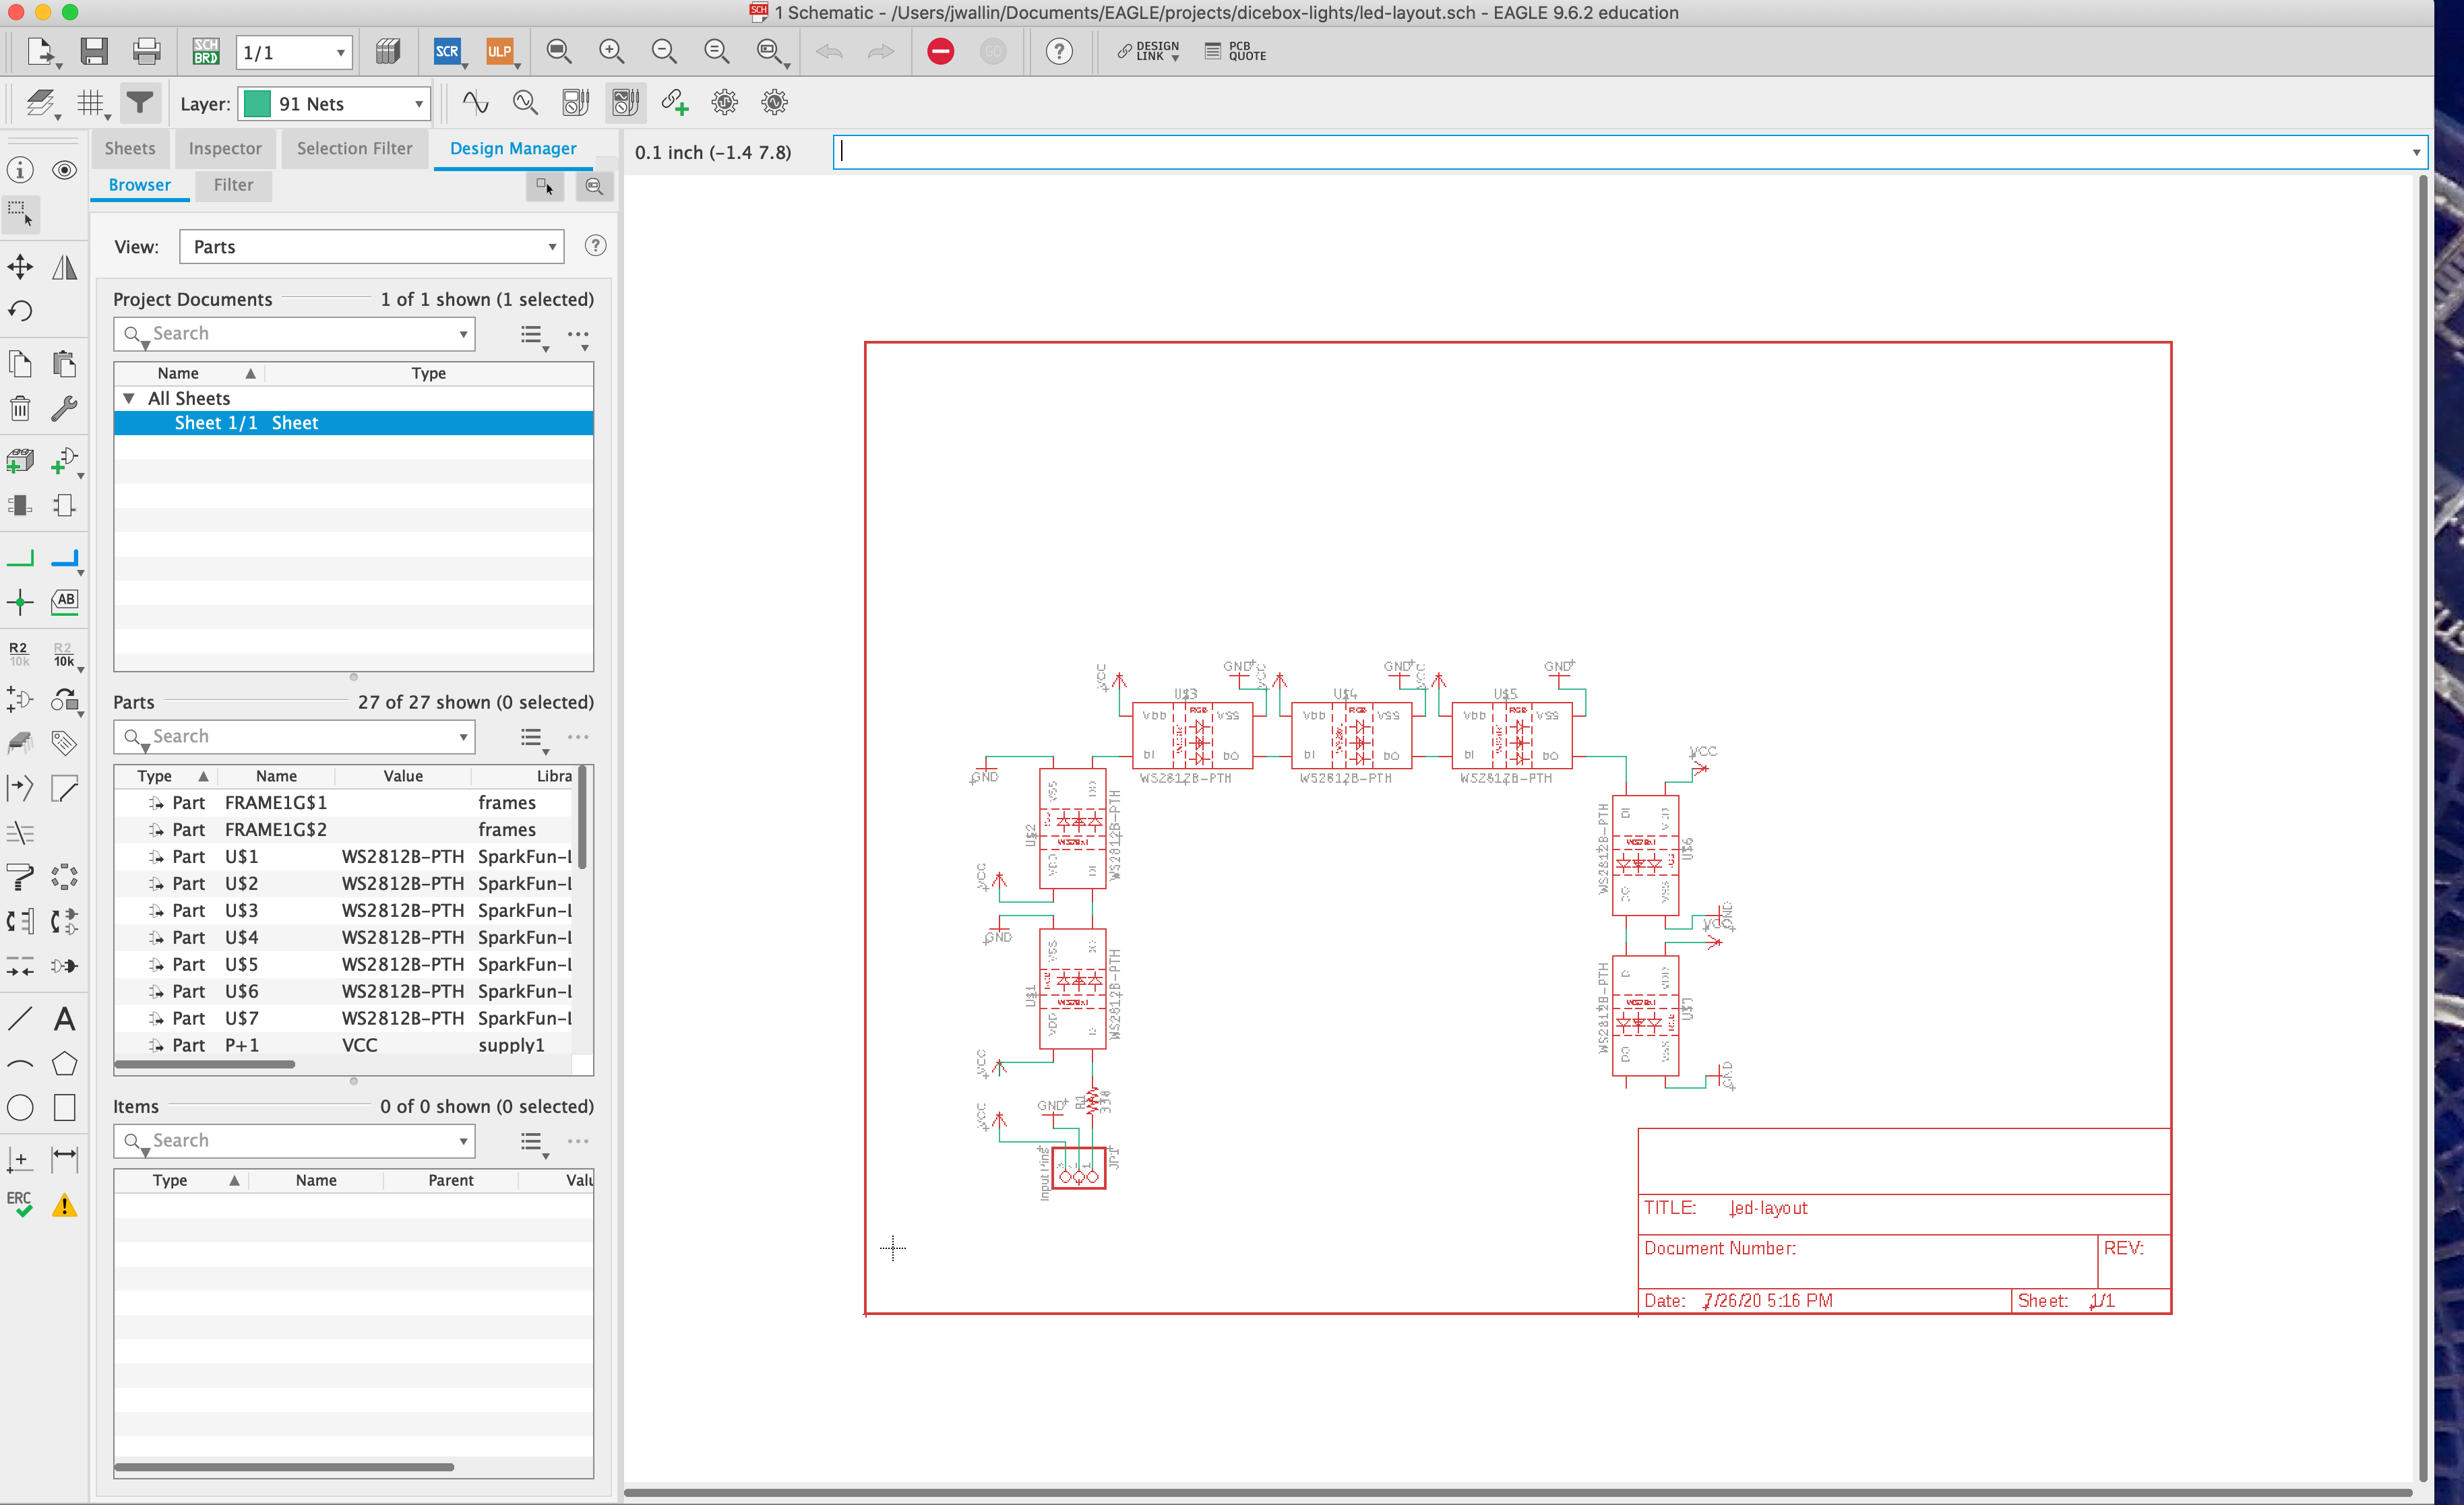2464x1505 pixels.
Task: Toggle the layer display filter funnel
Action: 140,103
